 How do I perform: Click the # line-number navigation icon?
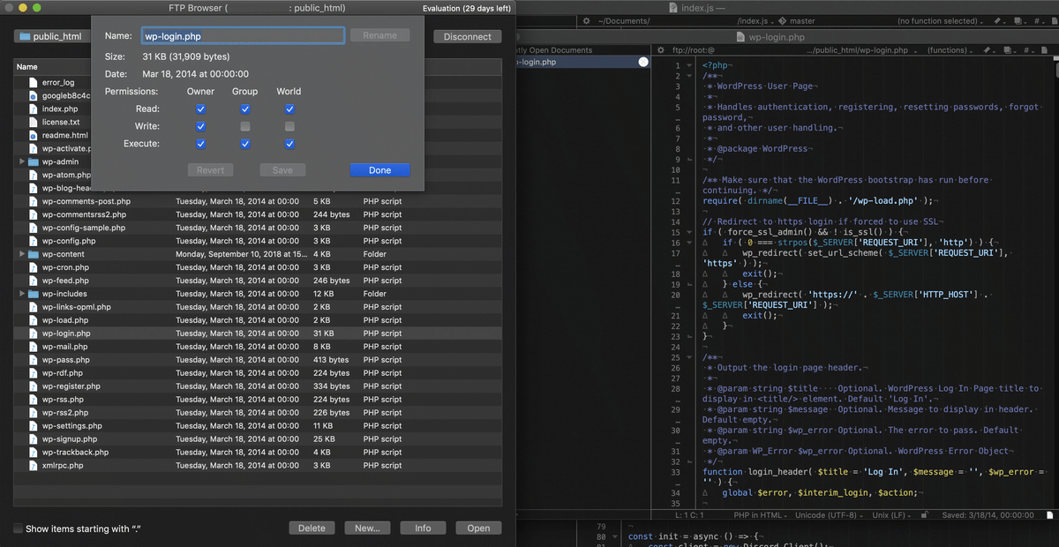(x=1026, y=50)
